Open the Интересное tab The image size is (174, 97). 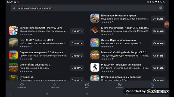pos(22,85)
